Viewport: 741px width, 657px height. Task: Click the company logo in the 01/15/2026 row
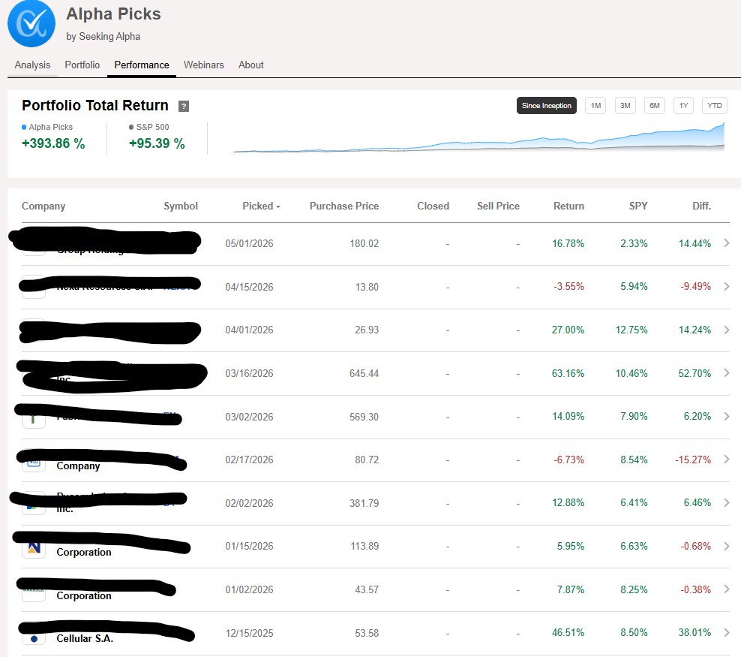(x=34, y=548)
